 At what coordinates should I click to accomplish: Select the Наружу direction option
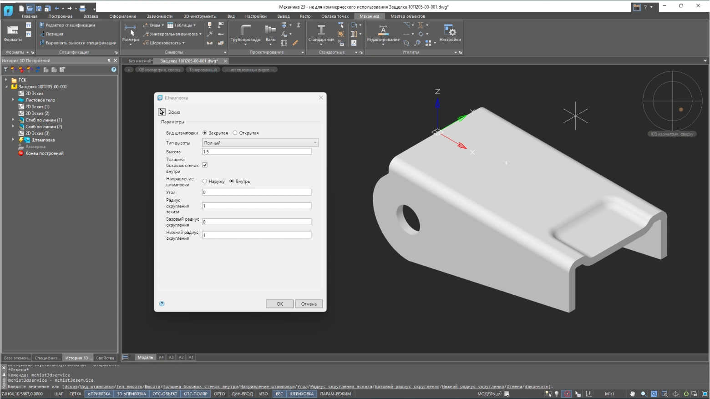[205, 181]
